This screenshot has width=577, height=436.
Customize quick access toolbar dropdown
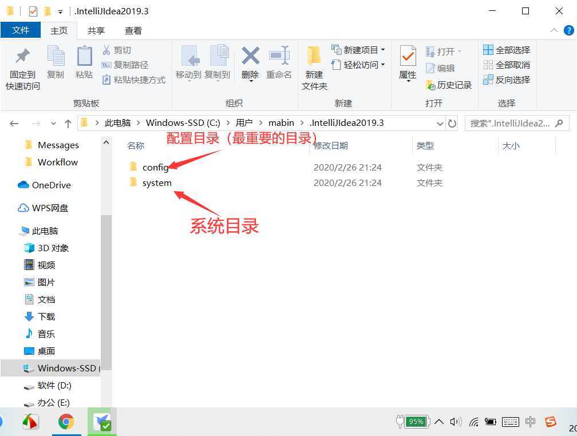[60, 12]
